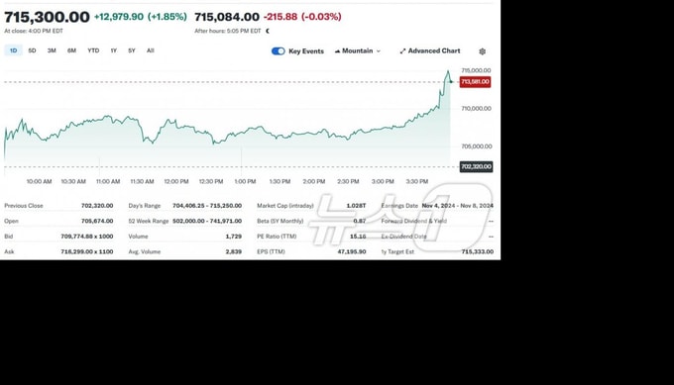Show the YTD range
Image resolution: width=674 pixels, height=385 pixels.
coord(93,50)
